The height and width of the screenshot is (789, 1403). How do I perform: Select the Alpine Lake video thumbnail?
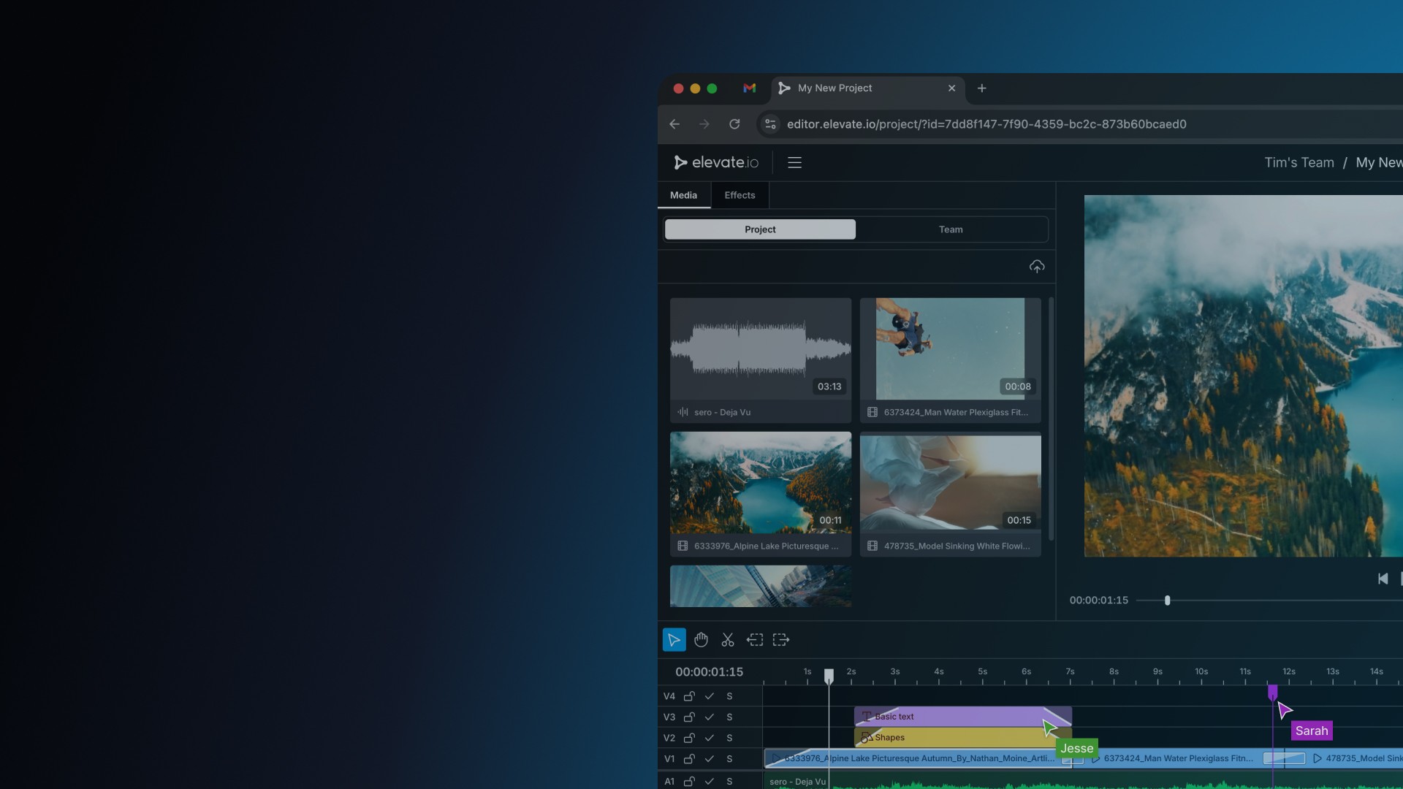(760, 482)
